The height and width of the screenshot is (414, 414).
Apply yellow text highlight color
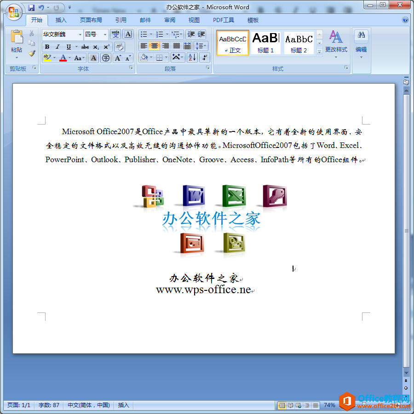click(x=47, y=58)
